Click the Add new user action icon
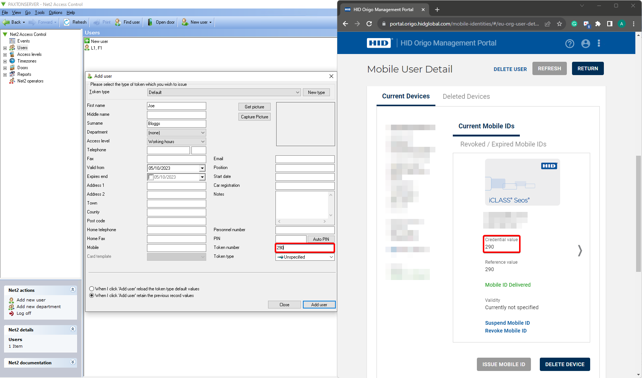The image size is (642, 378). [11, 300]
